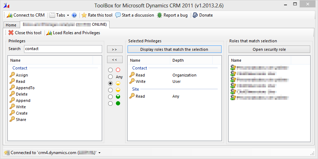The height and width of the screenshot is (159, 318).
Task: Select the Any depth radio button
Action: point(110,77)
